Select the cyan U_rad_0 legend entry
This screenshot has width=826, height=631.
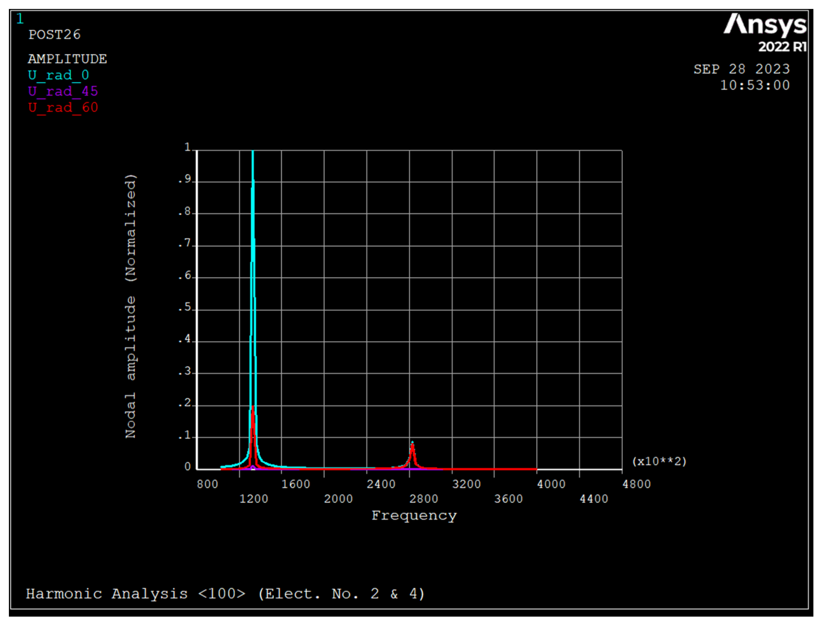click(58, 75)
